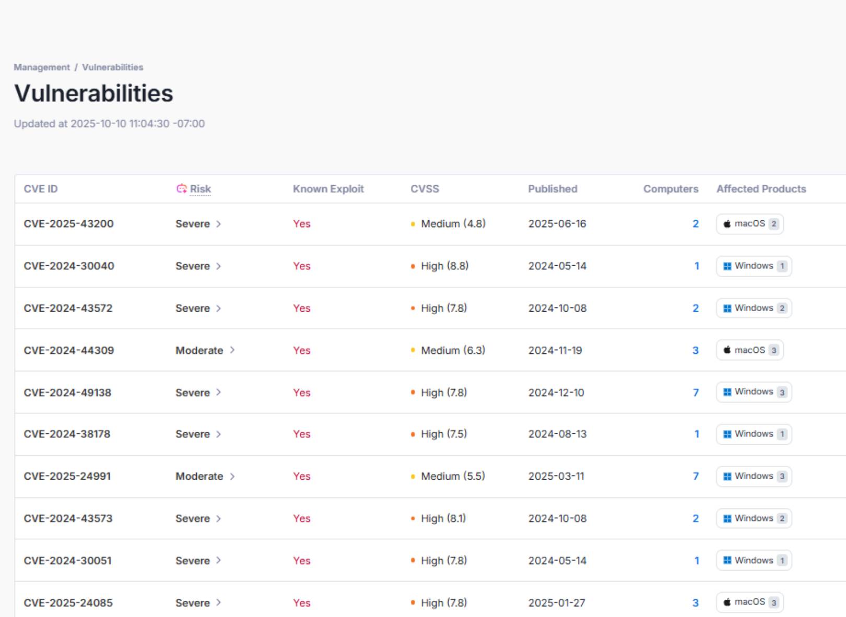
Task: Click the macOS badge for CVE-2025-24085
Action: pyautogui.click(x=750, y=602)
